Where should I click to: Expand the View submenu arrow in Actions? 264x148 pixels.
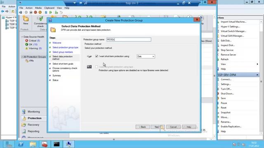(257, 64)
